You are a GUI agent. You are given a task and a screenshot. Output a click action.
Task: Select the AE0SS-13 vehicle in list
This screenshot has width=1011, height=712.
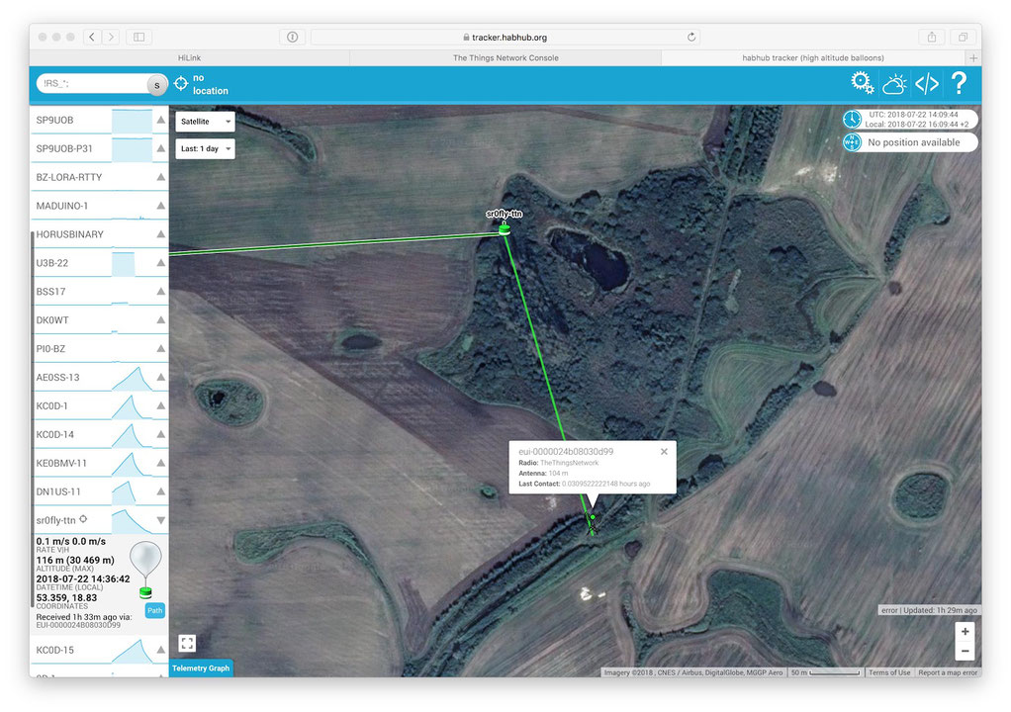tap(99, 377)
